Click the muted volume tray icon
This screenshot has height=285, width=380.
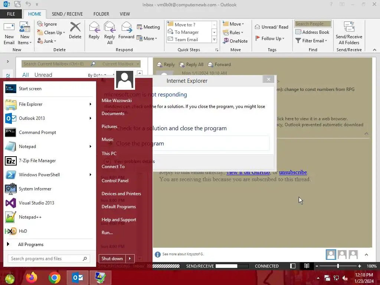click(x=345, y=278)
